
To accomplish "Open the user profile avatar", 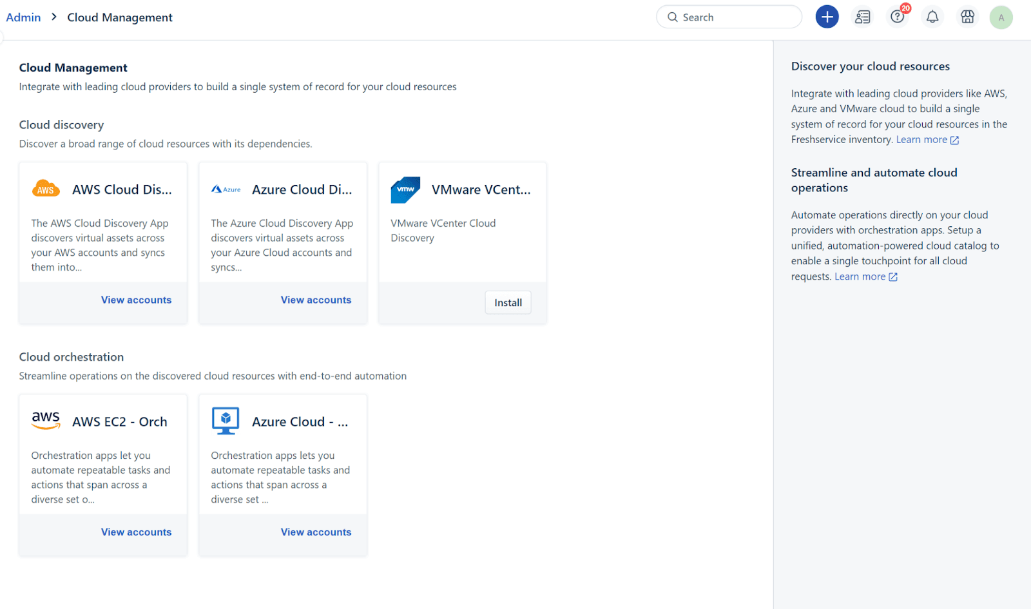I will click(1001, 17).
